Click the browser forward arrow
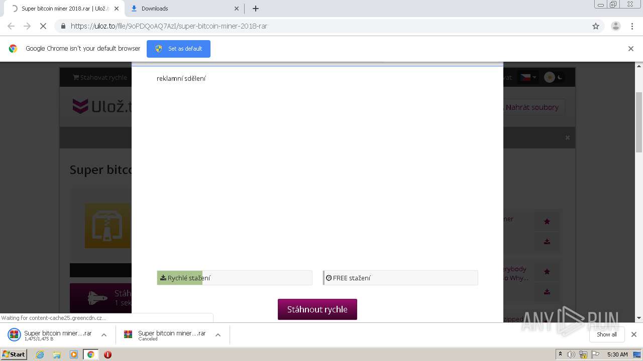 27,26
